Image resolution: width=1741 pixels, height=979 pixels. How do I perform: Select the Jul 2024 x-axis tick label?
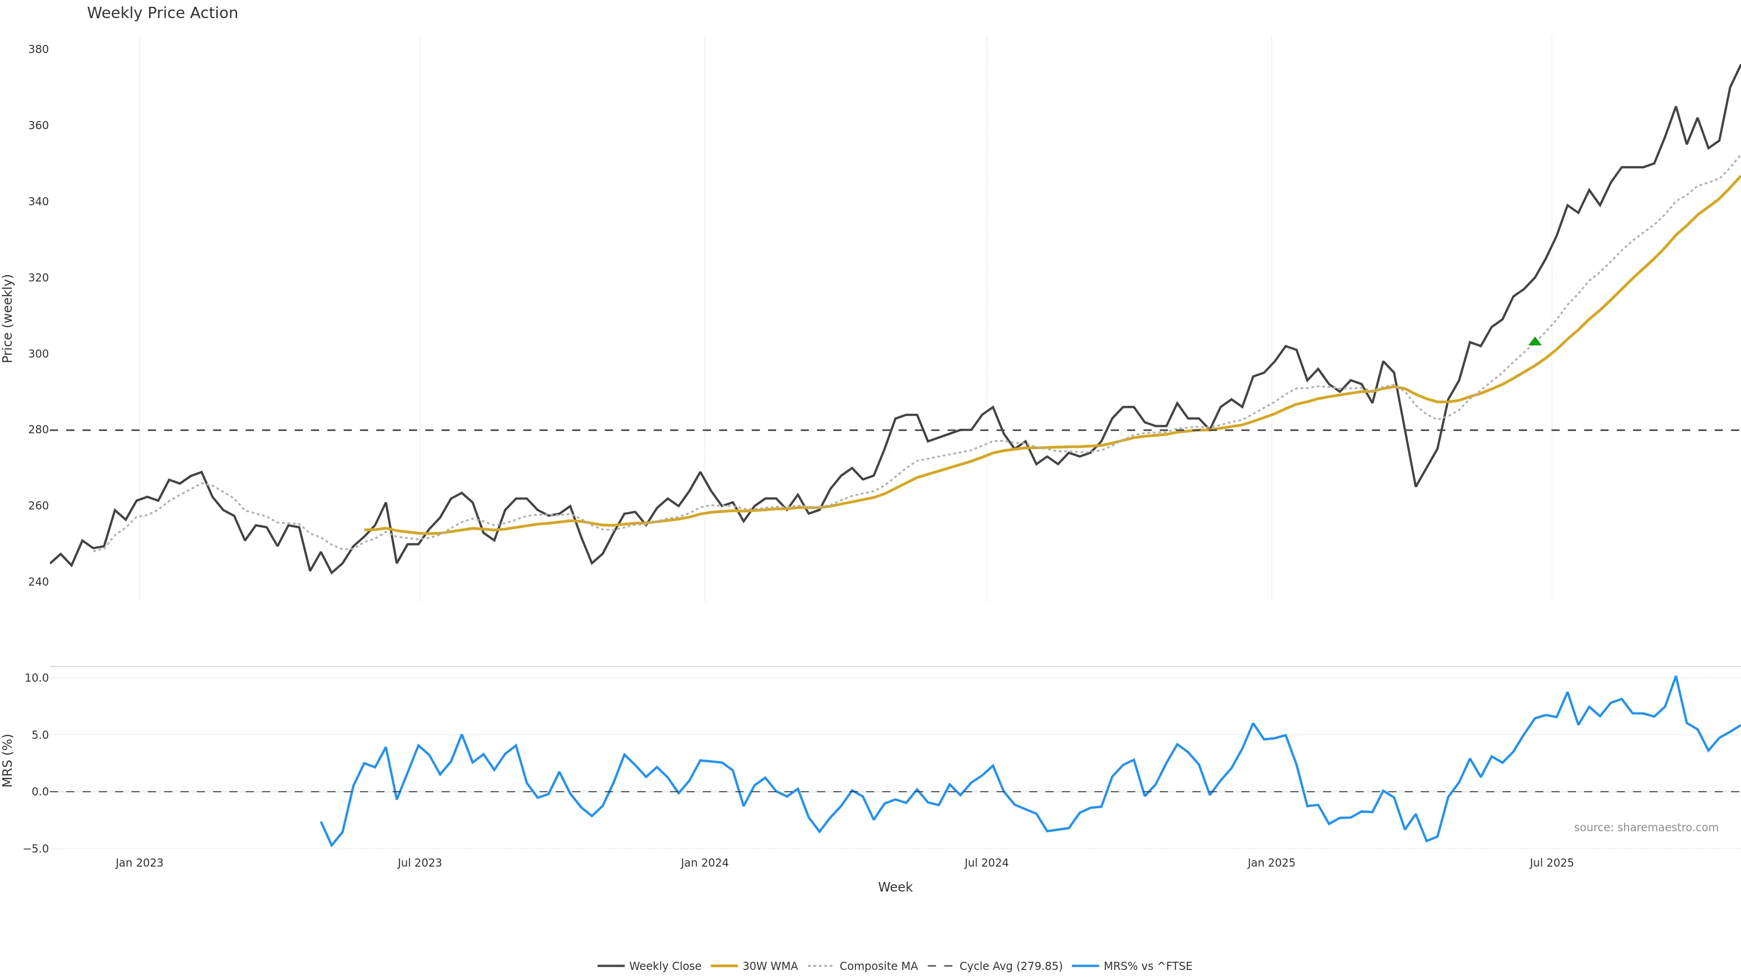click(986, 863)
